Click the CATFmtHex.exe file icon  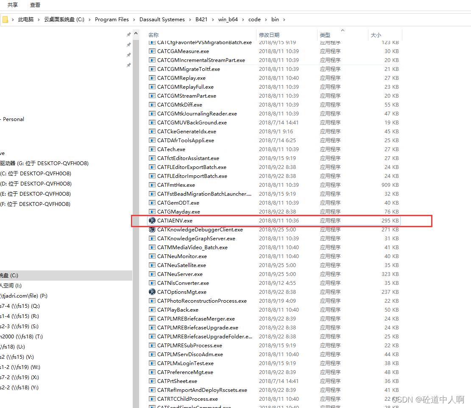tap(152, 185)
